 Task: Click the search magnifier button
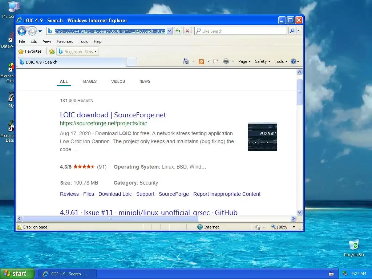[292, 31]
